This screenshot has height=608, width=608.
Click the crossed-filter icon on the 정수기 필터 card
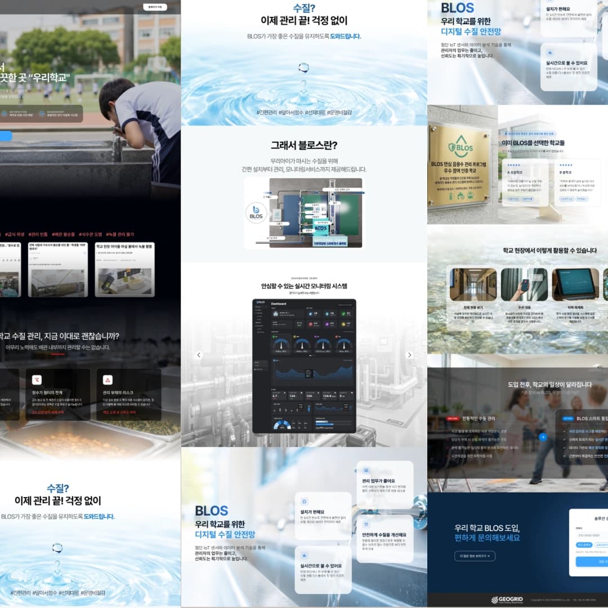[x=37, y=379]
